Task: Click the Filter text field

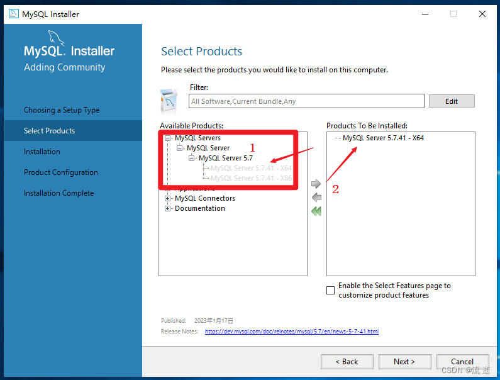Action: 306,101
